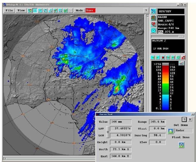The image size is (196, 162).
Task: Click the SEV/SEV site field
Action: tap(171, 11)
